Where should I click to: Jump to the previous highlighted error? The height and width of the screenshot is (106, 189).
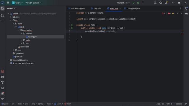click(178, 14)
